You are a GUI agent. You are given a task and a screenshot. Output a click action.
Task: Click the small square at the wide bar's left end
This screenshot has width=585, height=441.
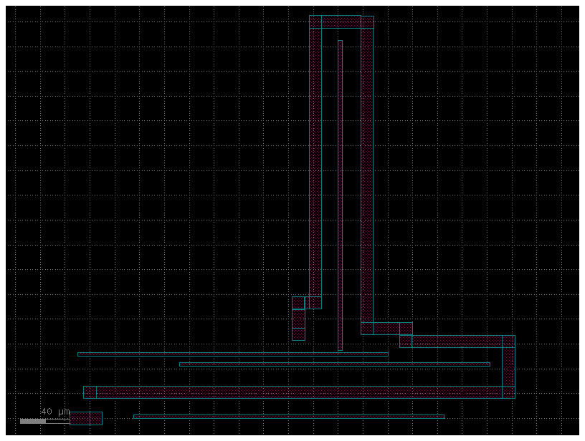pos(90,392)
